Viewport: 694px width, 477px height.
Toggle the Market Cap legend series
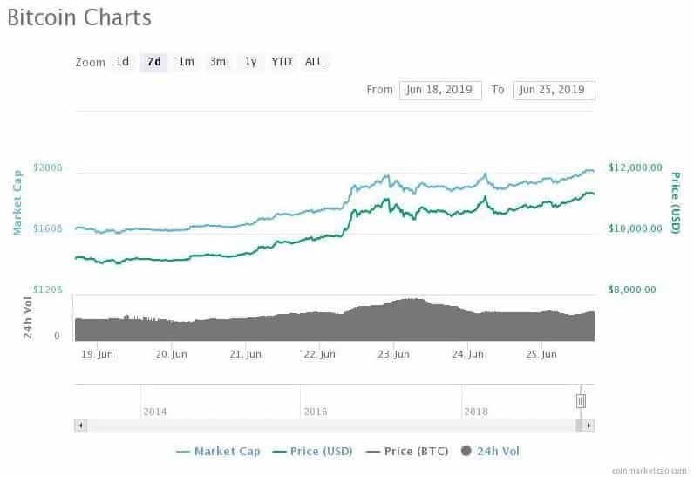218,452
